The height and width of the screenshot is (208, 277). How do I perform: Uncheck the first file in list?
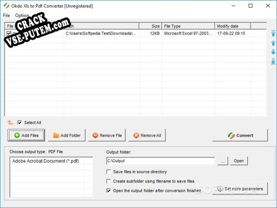click(9, 33)
